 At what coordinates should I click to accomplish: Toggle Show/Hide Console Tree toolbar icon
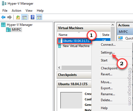point(25,17)
